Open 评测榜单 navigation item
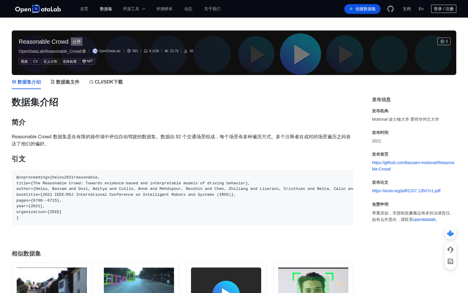468x293 pixels. pyautogui.click(x=164, y=9)
